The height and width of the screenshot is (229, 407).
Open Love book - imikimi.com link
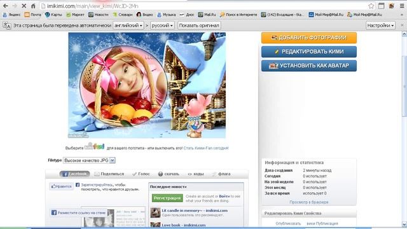tap(184, 225)
